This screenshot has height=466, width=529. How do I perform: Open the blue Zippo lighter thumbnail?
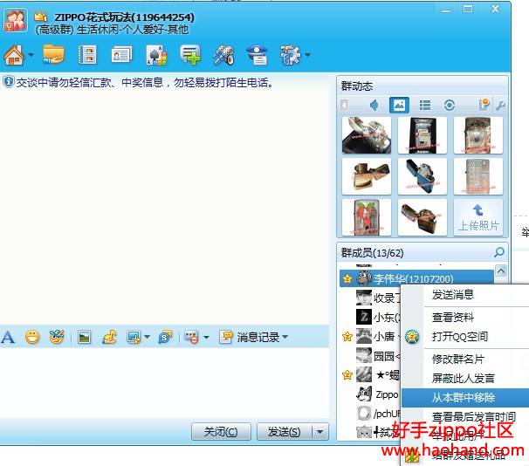coord(423,176)
